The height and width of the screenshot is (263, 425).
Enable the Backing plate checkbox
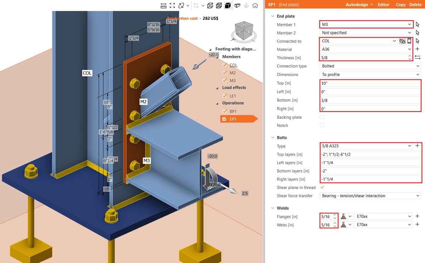pos(322,117)
